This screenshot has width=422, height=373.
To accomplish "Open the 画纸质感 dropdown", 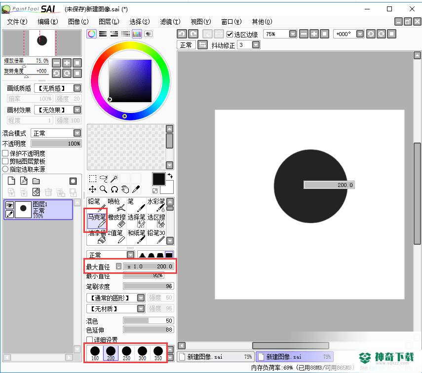I will pyautogui.click(x=77, y=88).
